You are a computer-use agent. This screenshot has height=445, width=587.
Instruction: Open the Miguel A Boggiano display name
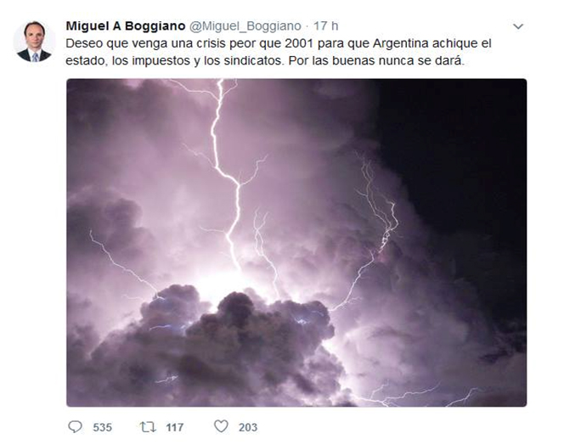[126, 26]
